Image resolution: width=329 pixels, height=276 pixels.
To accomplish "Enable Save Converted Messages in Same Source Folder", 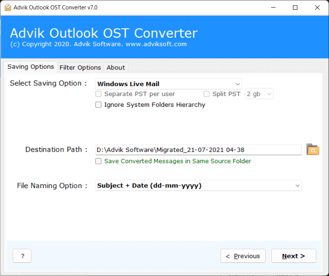I will (99, 161).
